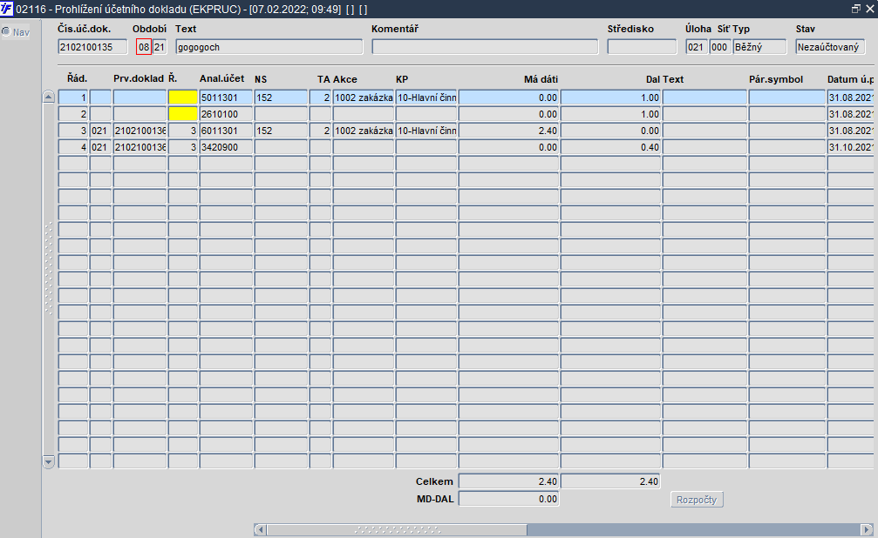Click the 021 cell in row 3
Viewport: 878px width, 538px height.
[101, 131]
